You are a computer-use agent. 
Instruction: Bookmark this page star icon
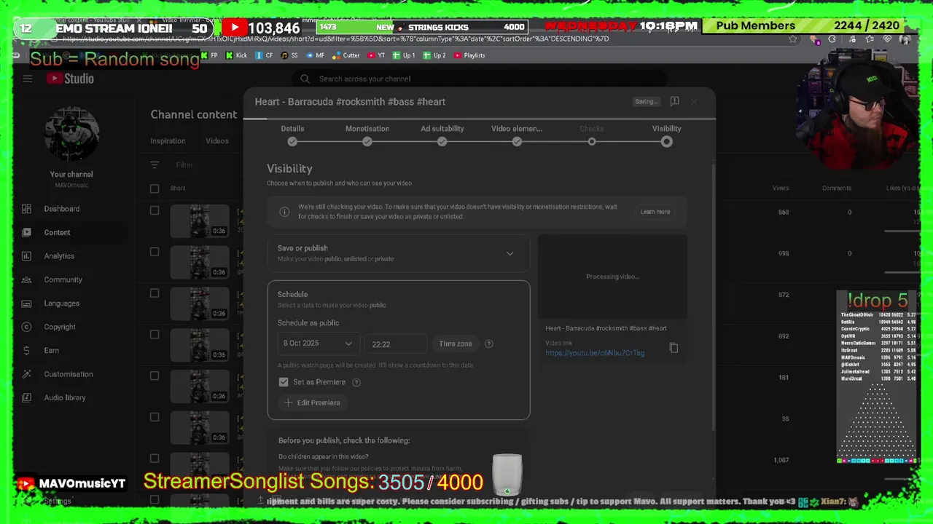792,39
